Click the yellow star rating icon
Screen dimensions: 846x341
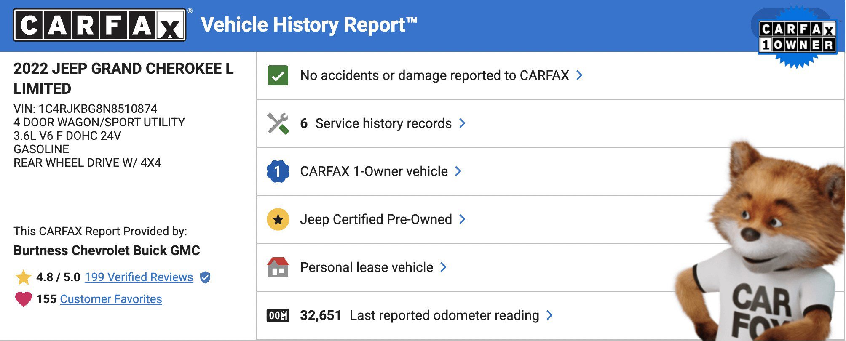(x=24, y=277)
